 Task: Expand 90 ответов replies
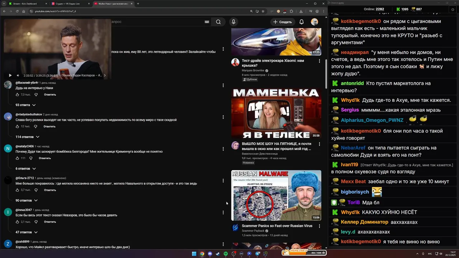[26, 200]
